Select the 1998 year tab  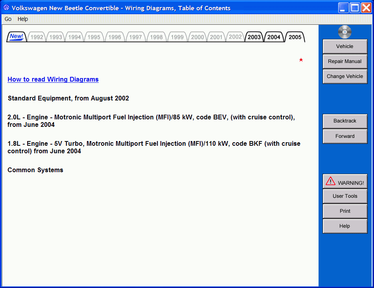(156, 37)
